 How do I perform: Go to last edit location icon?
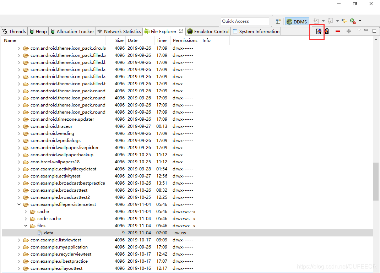tap(344, 21)
